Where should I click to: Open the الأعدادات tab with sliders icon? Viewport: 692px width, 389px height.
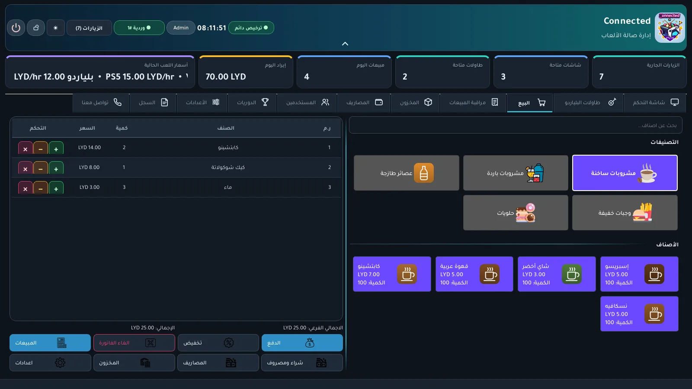pyautogui.click(x=202, y=102)
